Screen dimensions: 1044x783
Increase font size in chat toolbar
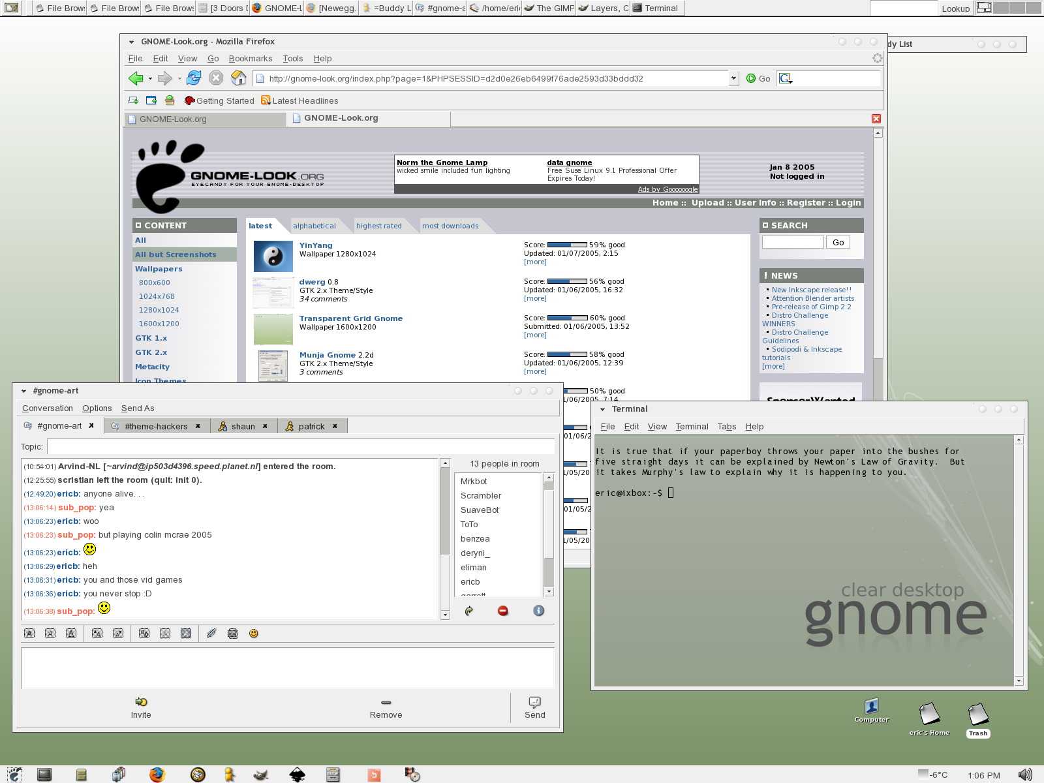[x=97, y=634]
